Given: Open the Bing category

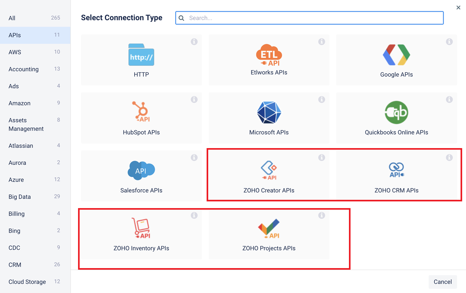Looking at the screenshot, I should [x=35, y=231].
